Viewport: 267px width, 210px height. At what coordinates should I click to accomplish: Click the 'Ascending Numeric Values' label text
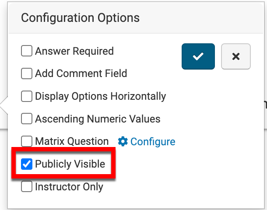(98, 119)
